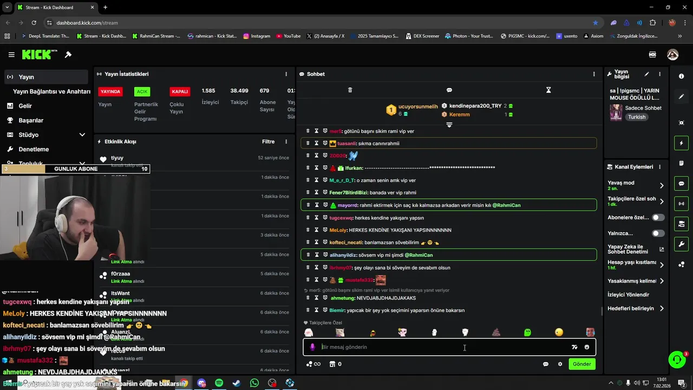Click the Kick logo
The height and width of the screenshot is (390, 693).
(x=40, y=55)
